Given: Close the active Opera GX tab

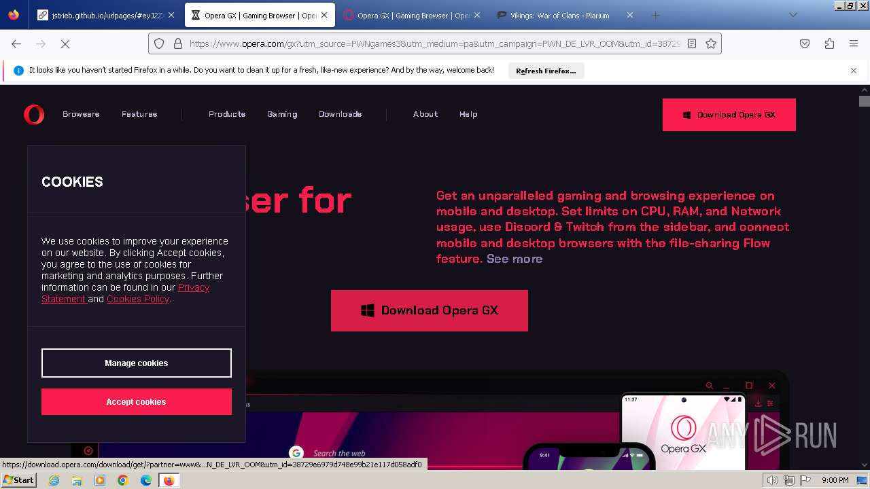Looking at the screenshot, I should point(324,15).
